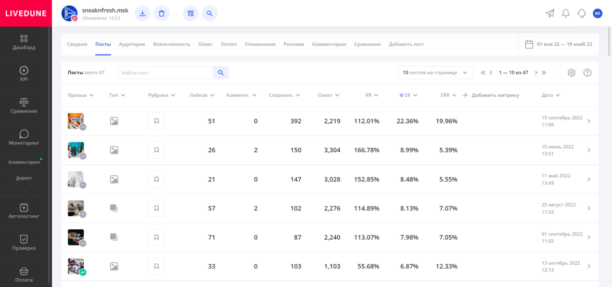Open table settings gear icon
The image size is (612, 287).
click(x=571, y=73)
